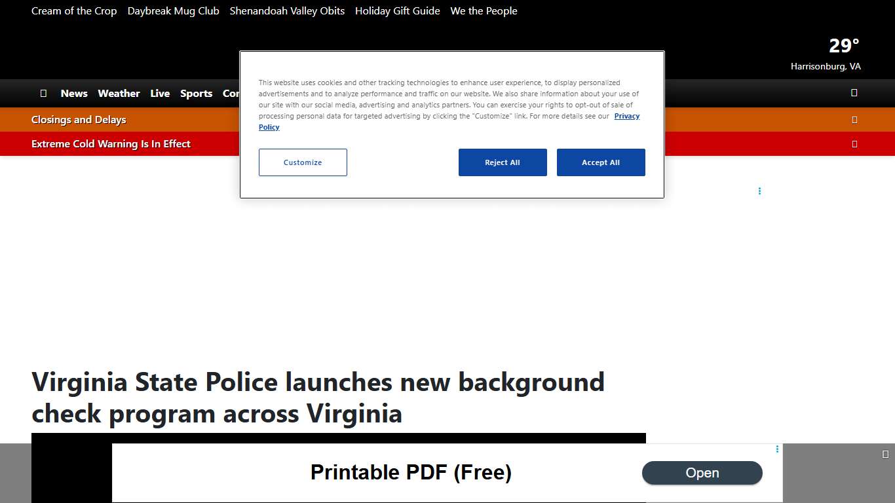The image size is (895, 503).
Task: Close the gray bottom ad overlay
Action: coord(885,453)
